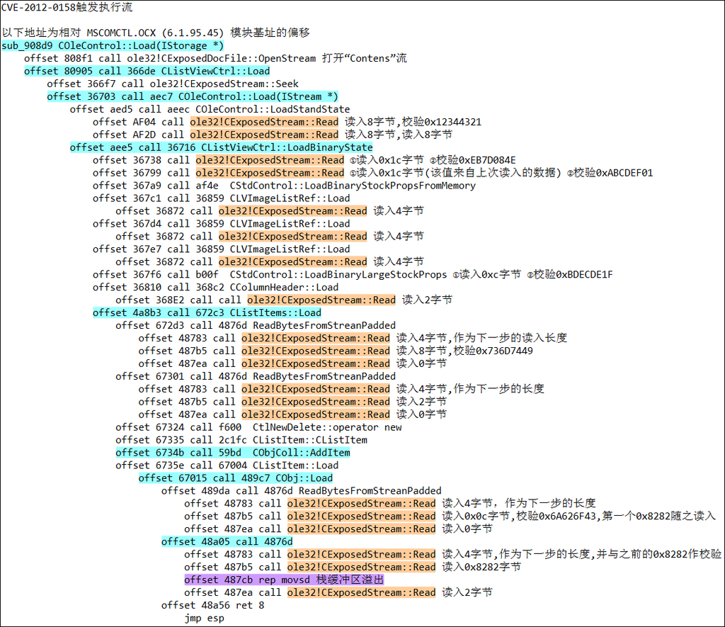Select the COleControl::Load(IStream *) highlighted line

[193, 96]
